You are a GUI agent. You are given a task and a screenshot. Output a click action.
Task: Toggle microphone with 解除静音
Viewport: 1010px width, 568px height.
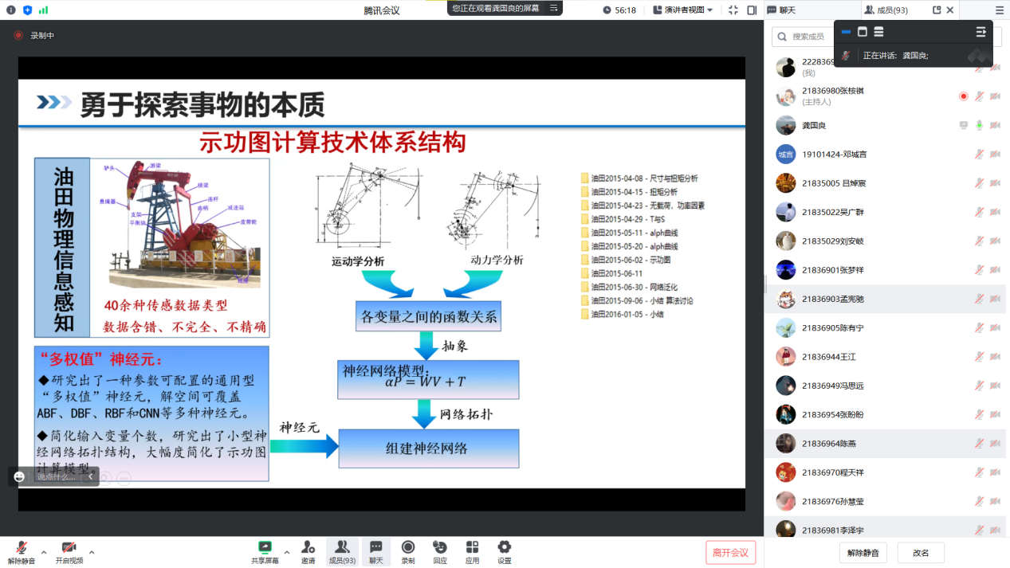click(22, 551)
